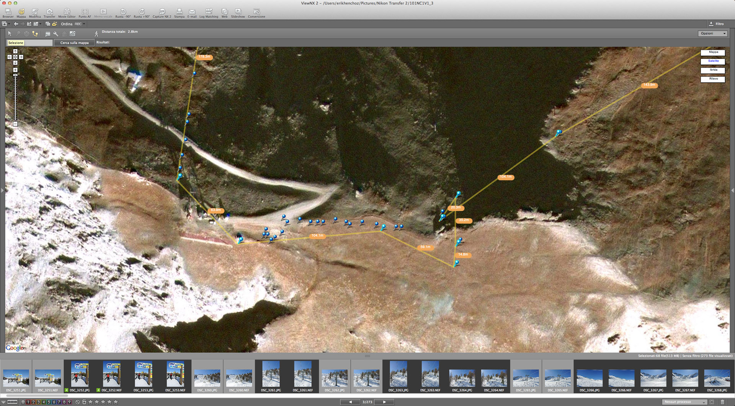Select thumbnail DSC_3251.JPG
The image size is (735, 406).
16,377
